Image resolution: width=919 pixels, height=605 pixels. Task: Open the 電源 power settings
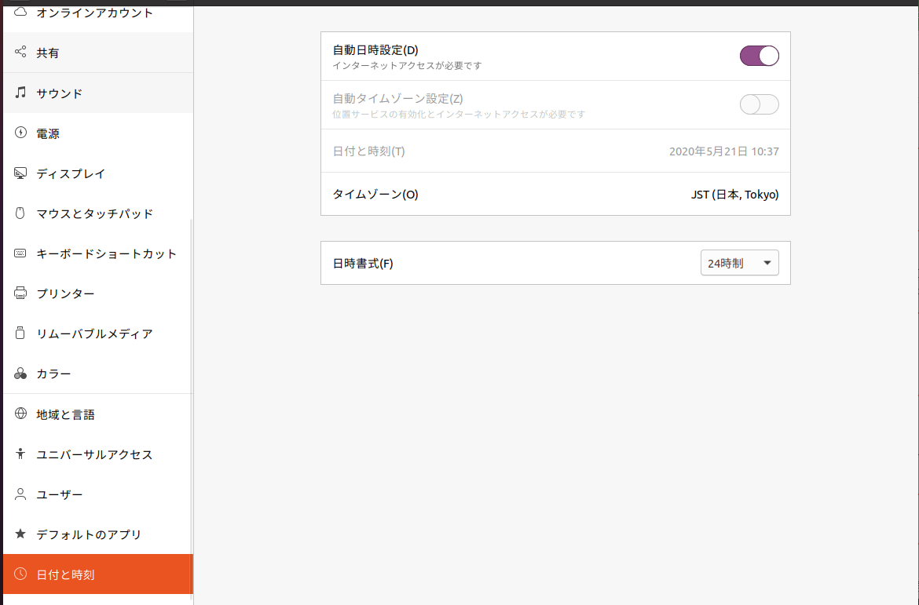tap(98, 133)
